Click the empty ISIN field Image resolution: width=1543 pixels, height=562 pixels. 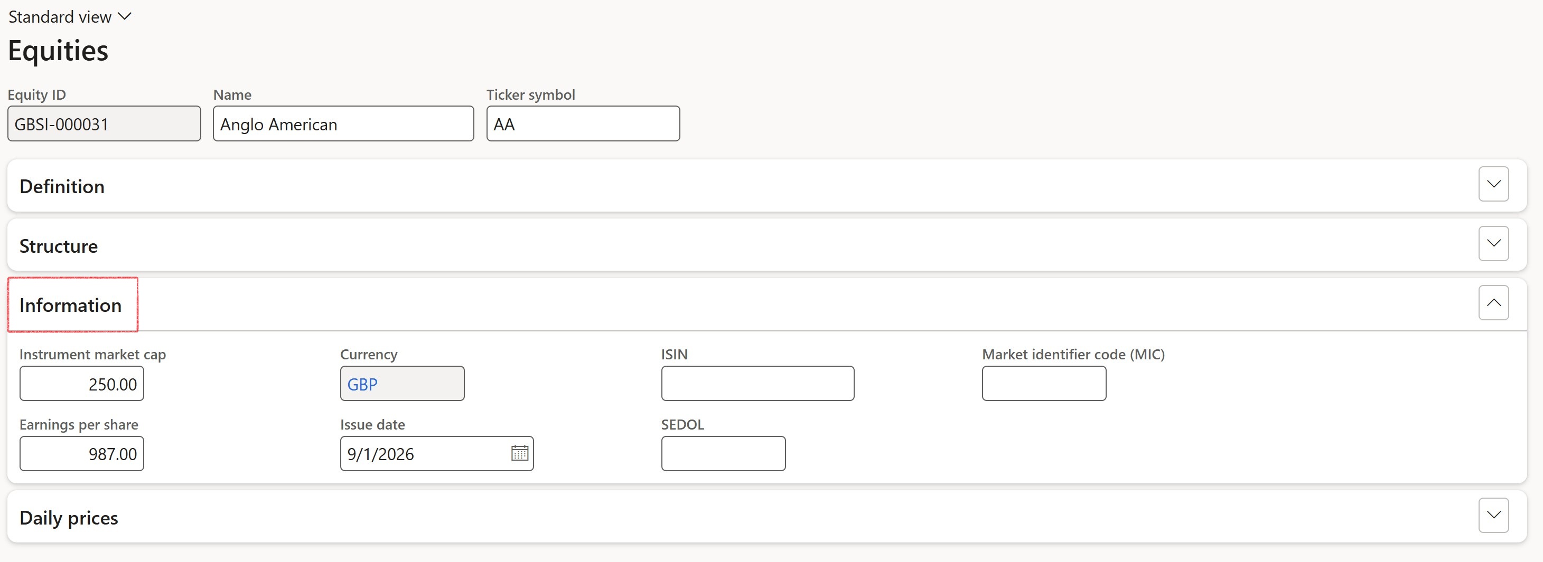(757, 384)
